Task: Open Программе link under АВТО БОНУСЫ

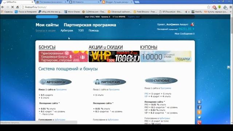Action: tap(61, 90)
